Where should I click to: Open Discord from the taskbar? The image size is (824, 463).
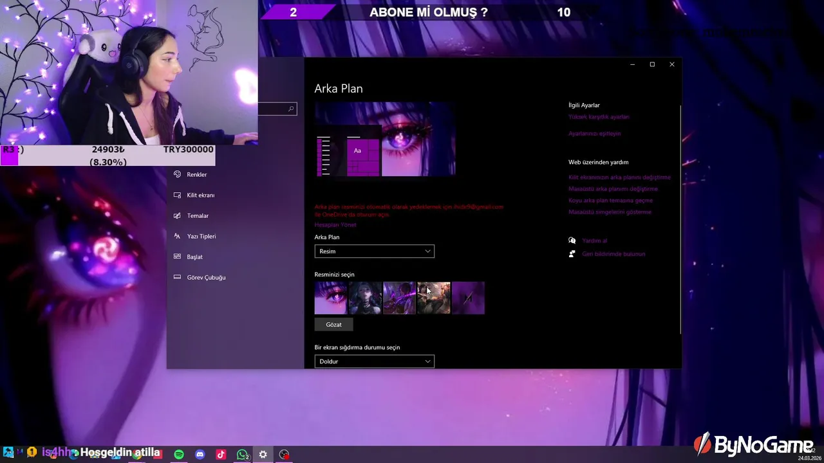tap(200, 455)
